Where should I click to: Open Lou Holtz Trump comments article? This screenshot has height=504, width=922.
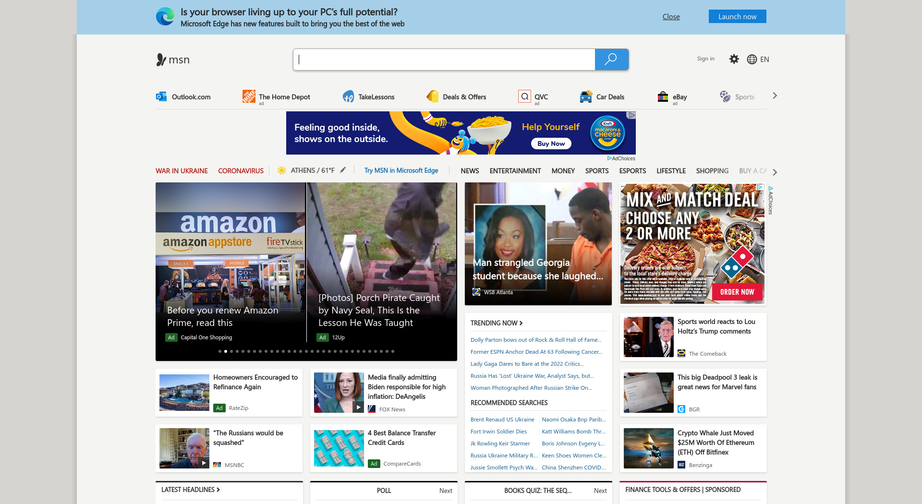tap(693, 337)
